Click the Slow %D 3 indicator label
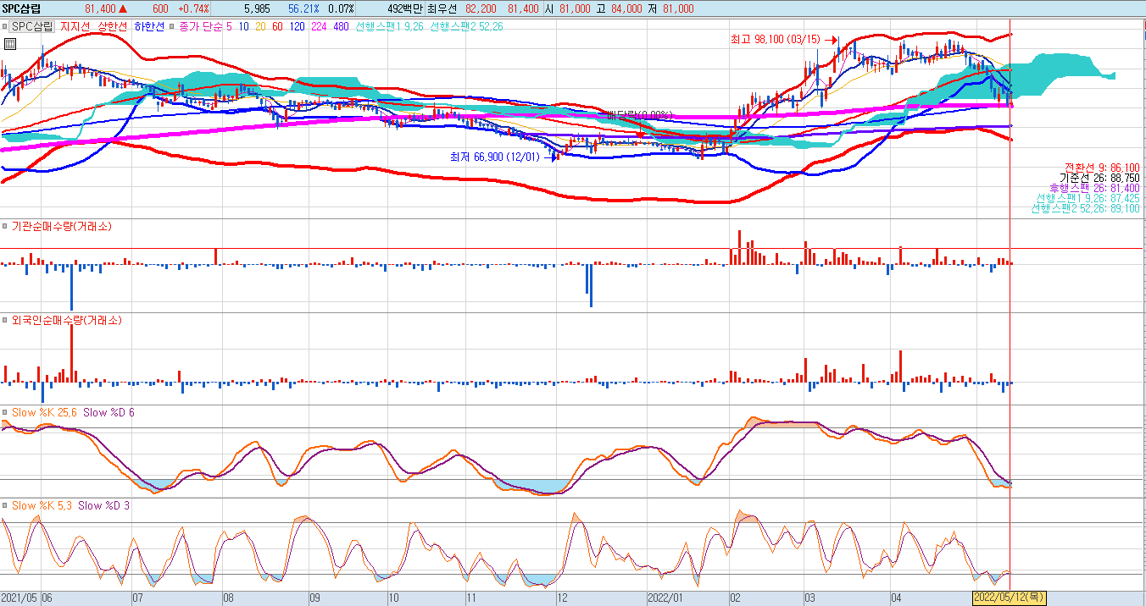The height and width of the screenshot is (606, 1146). pyautogui.click(x=103, y=505)
